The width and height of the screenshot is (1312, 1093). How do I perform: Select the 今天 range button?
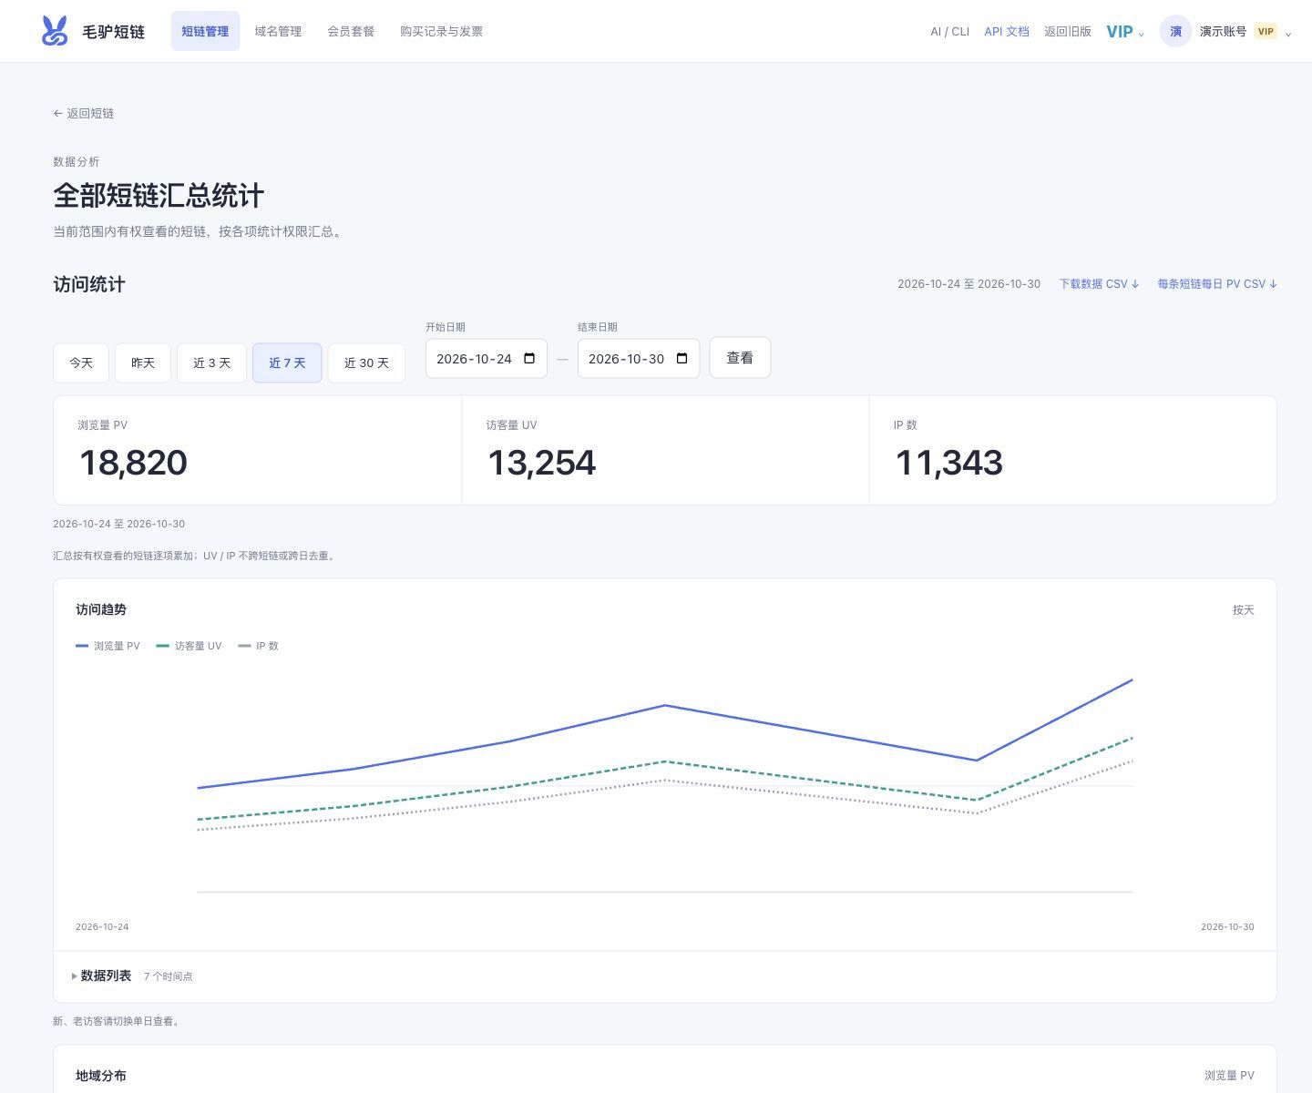click(x=81, y=363)
